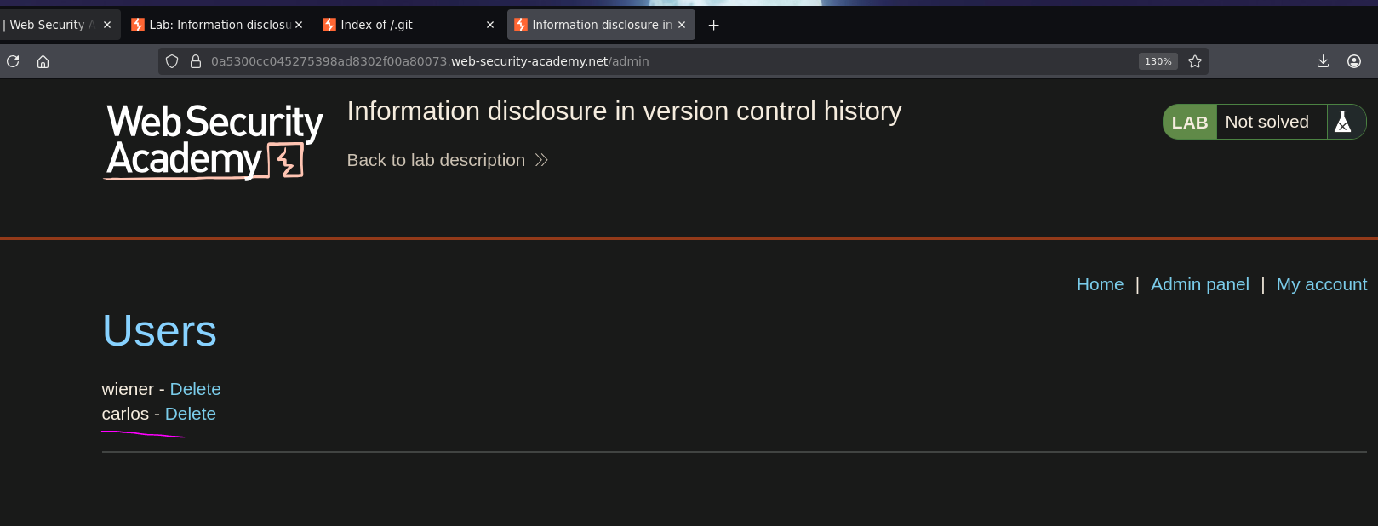Open a new tab with plus icon
Viewport: 1378px width, 526px height.
713,26
